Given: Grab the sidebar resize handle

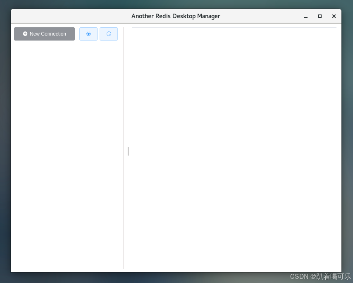Looking at the screenshot, I should pyautogui.click(x=128, y=151).
